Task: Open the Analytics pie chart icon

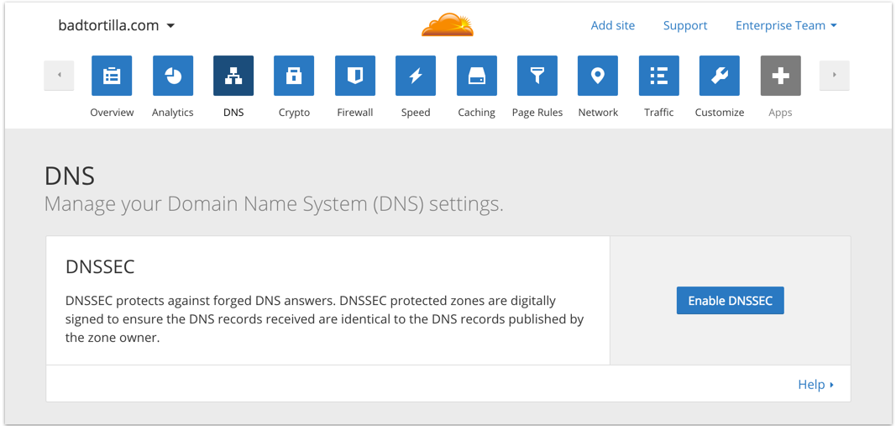Action: click(173, 76)
